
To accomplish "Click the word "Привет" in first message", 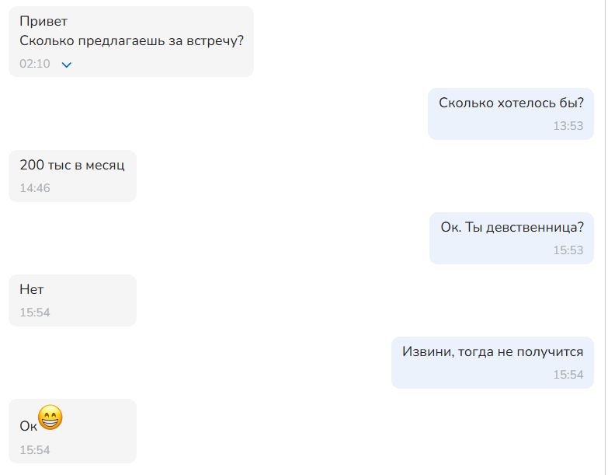I will pyautogui.click(x=43, y=21).
